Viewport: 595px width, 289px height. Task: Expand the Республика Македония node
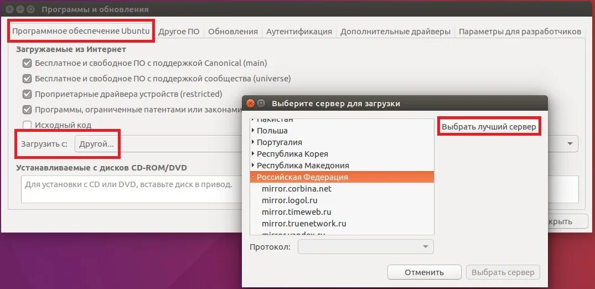coord(253,166)
